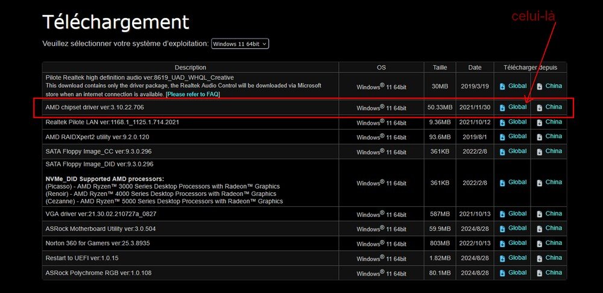Open the Please refer to FAQ link

click(193, 94)
